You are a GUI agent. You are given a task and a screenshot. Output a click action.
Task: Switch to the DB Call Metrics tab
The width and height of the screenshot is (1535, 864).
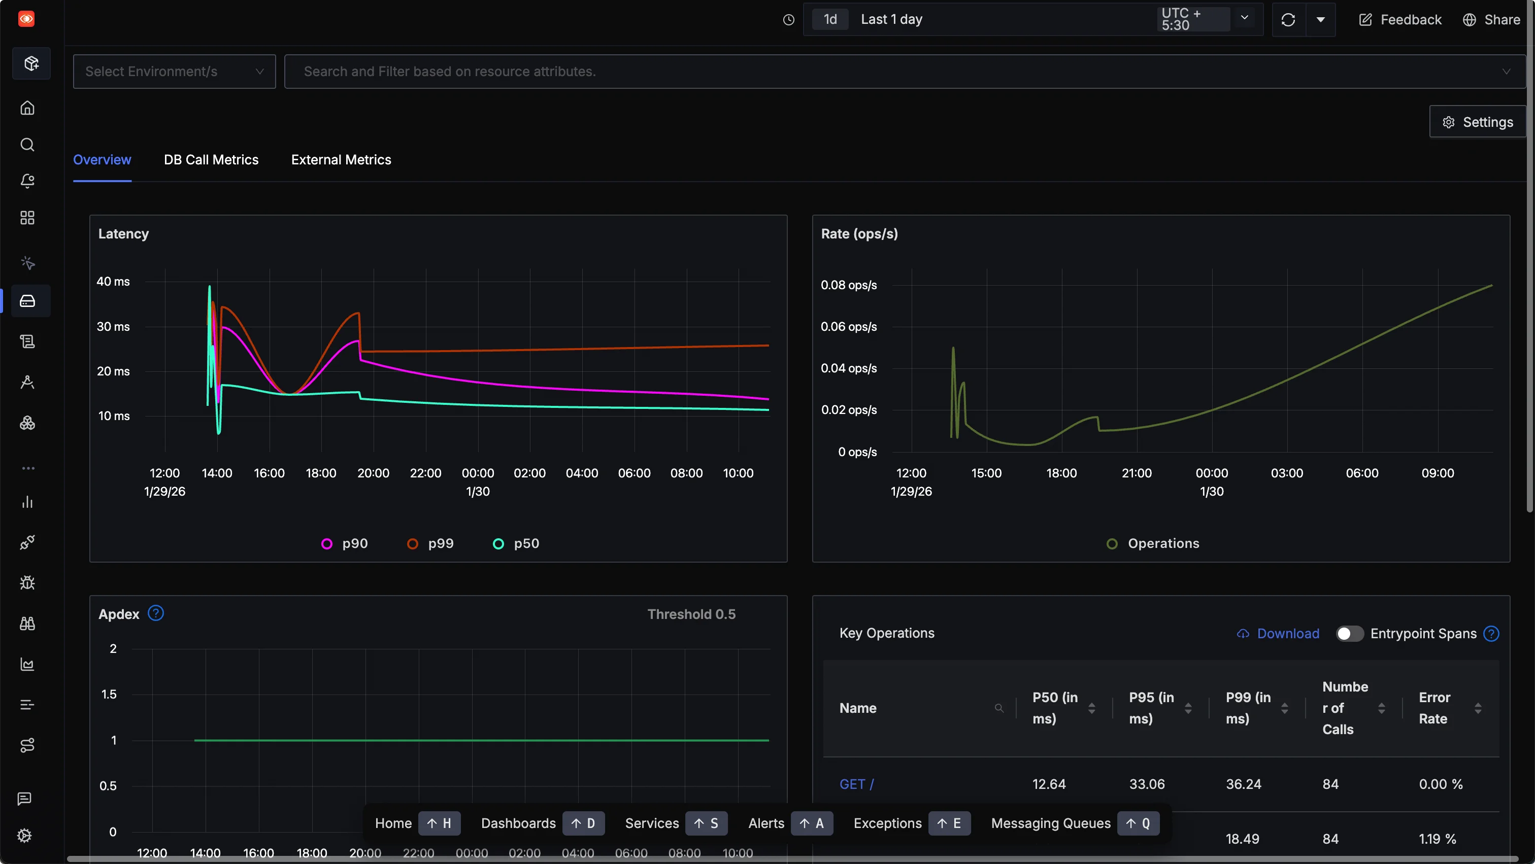(211, 160)
